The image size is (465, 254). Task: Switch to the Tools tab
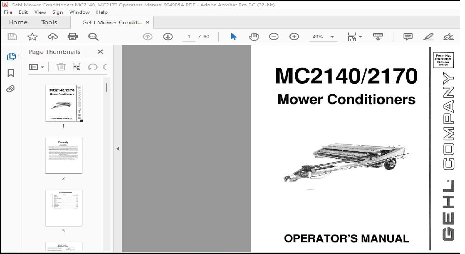pos(49,22)
